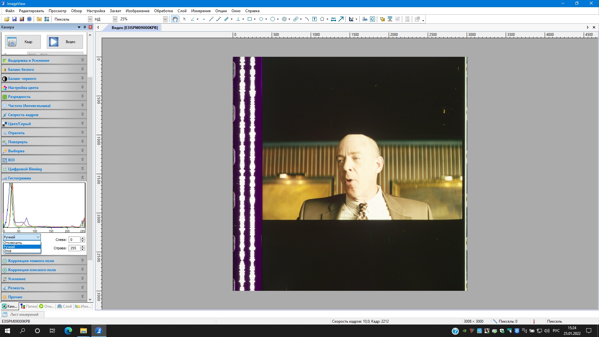Select the rectangle measurement tool
This screenshot has width=599, height=337.
point(250,19)
